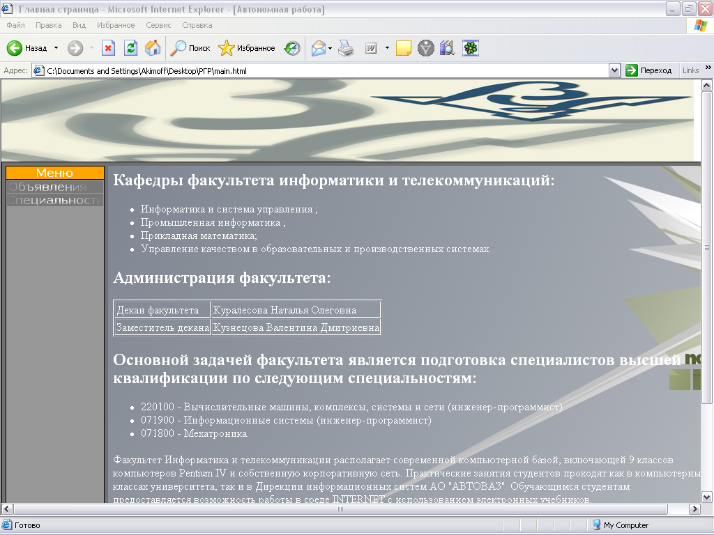Click the address bar field

pos(326,70)
